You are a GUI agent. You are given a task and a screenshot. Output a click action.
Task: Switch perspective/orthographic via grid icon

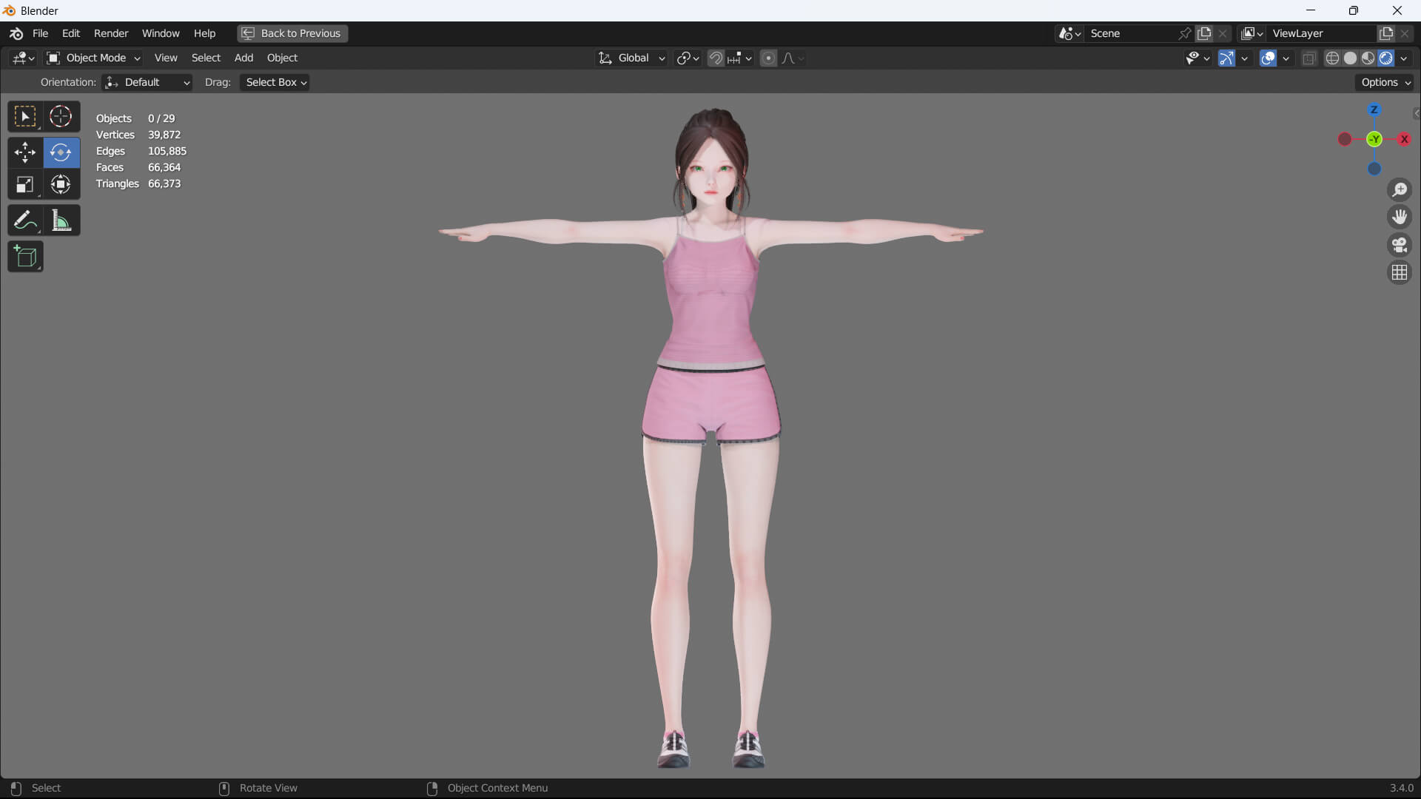pos(1399,272)
